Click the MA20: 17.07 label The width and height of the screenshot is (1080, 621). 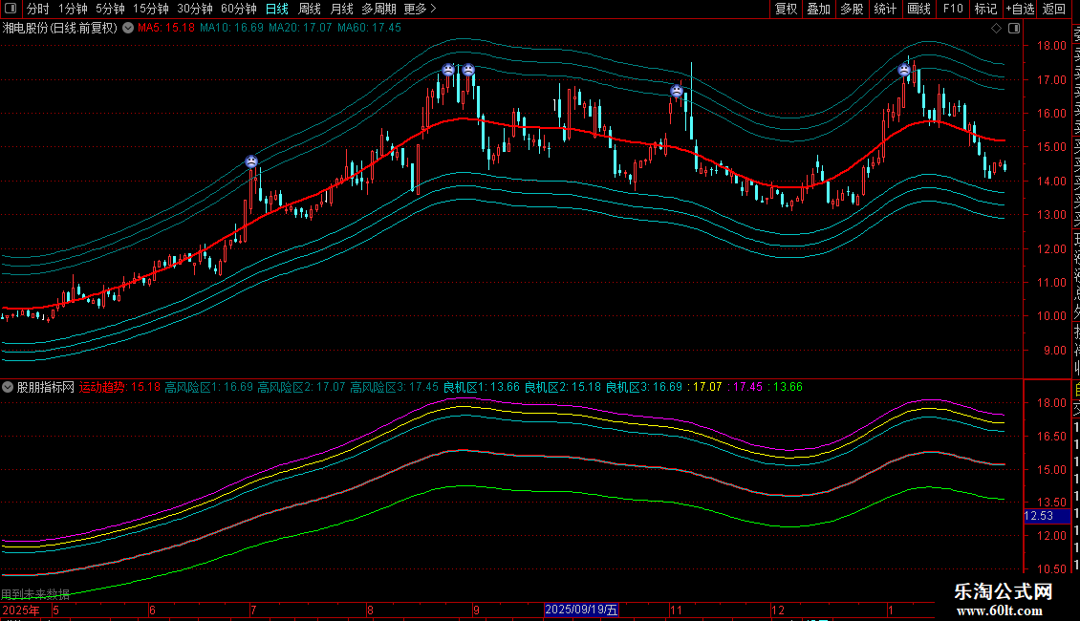tap(300, 29)
